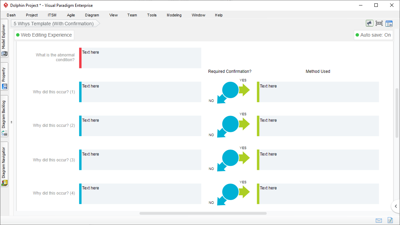
Task: Click the panel layout icon at top right
Action: [x=389, y=24]
